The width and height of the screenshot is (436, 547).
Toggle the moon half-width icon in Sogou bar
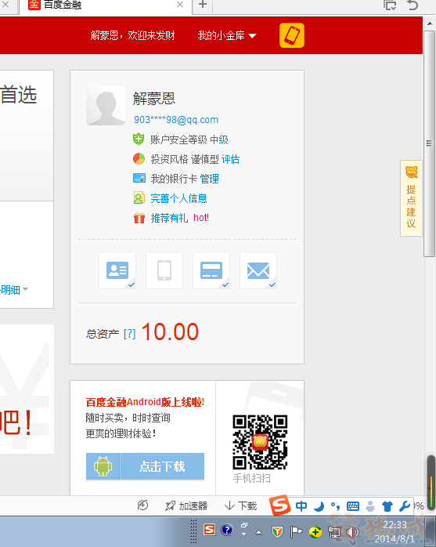coord(319,505)
